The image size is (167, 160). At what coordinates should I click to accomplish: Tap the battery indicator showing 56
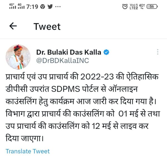(x=152, y=6)
